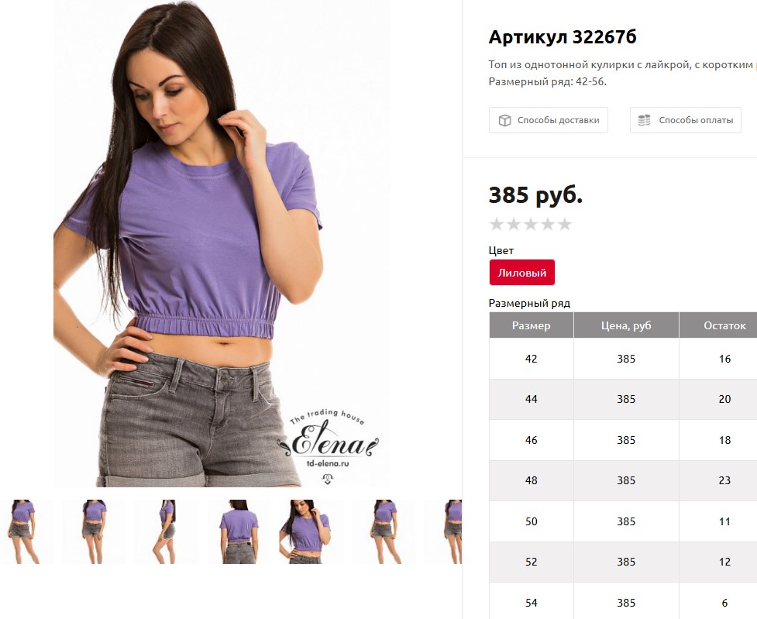Rate product with fifth star

coord(565,224)
